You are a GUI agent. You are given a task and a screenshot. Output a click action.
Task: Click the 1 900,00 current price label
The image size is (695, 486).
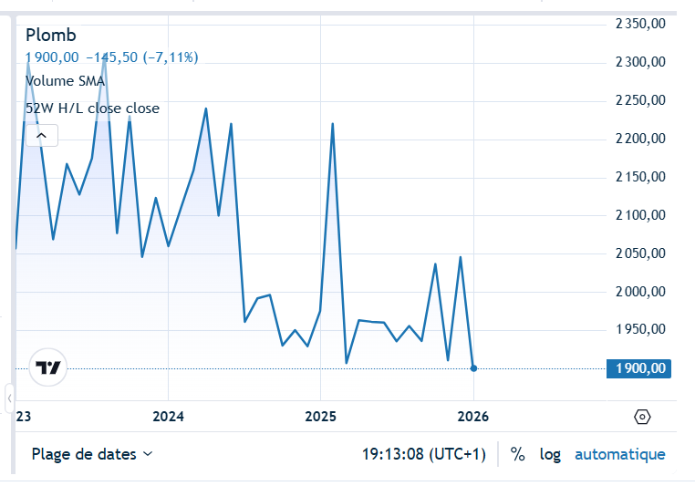click(x=638, y=368)
